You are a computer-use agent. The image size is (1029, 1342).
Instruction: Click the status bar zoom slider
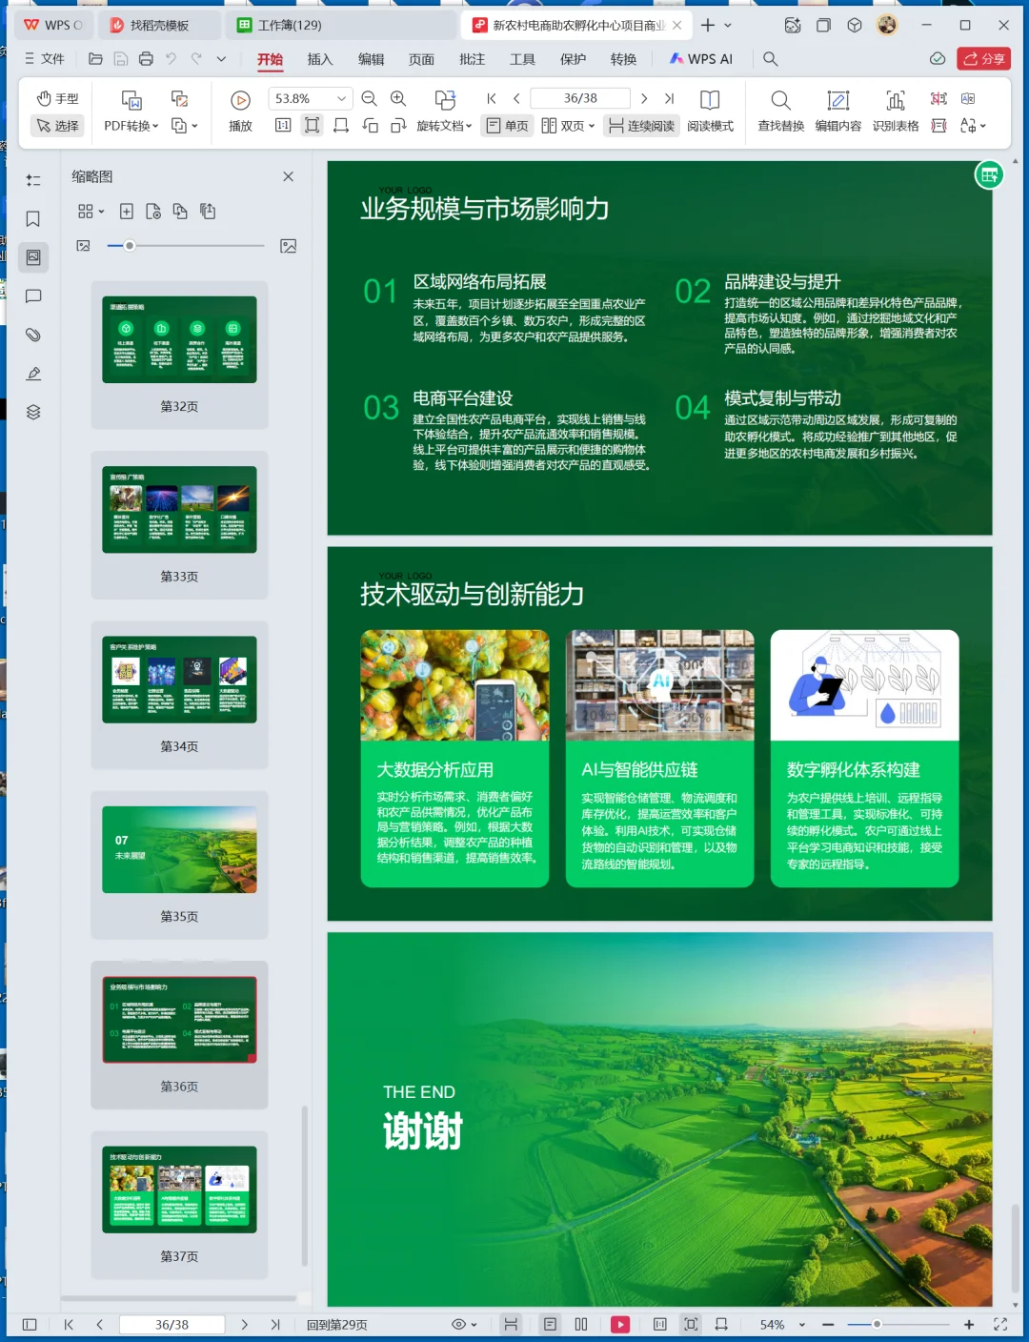click(x=897, y=1325)
